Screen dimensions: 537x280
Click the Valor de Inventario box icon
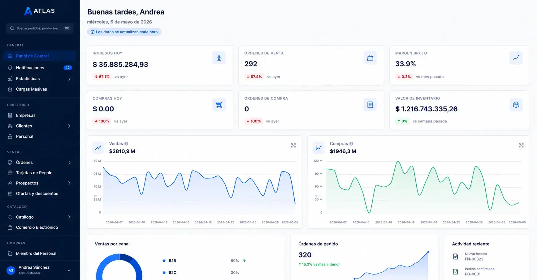coord(516,104)
